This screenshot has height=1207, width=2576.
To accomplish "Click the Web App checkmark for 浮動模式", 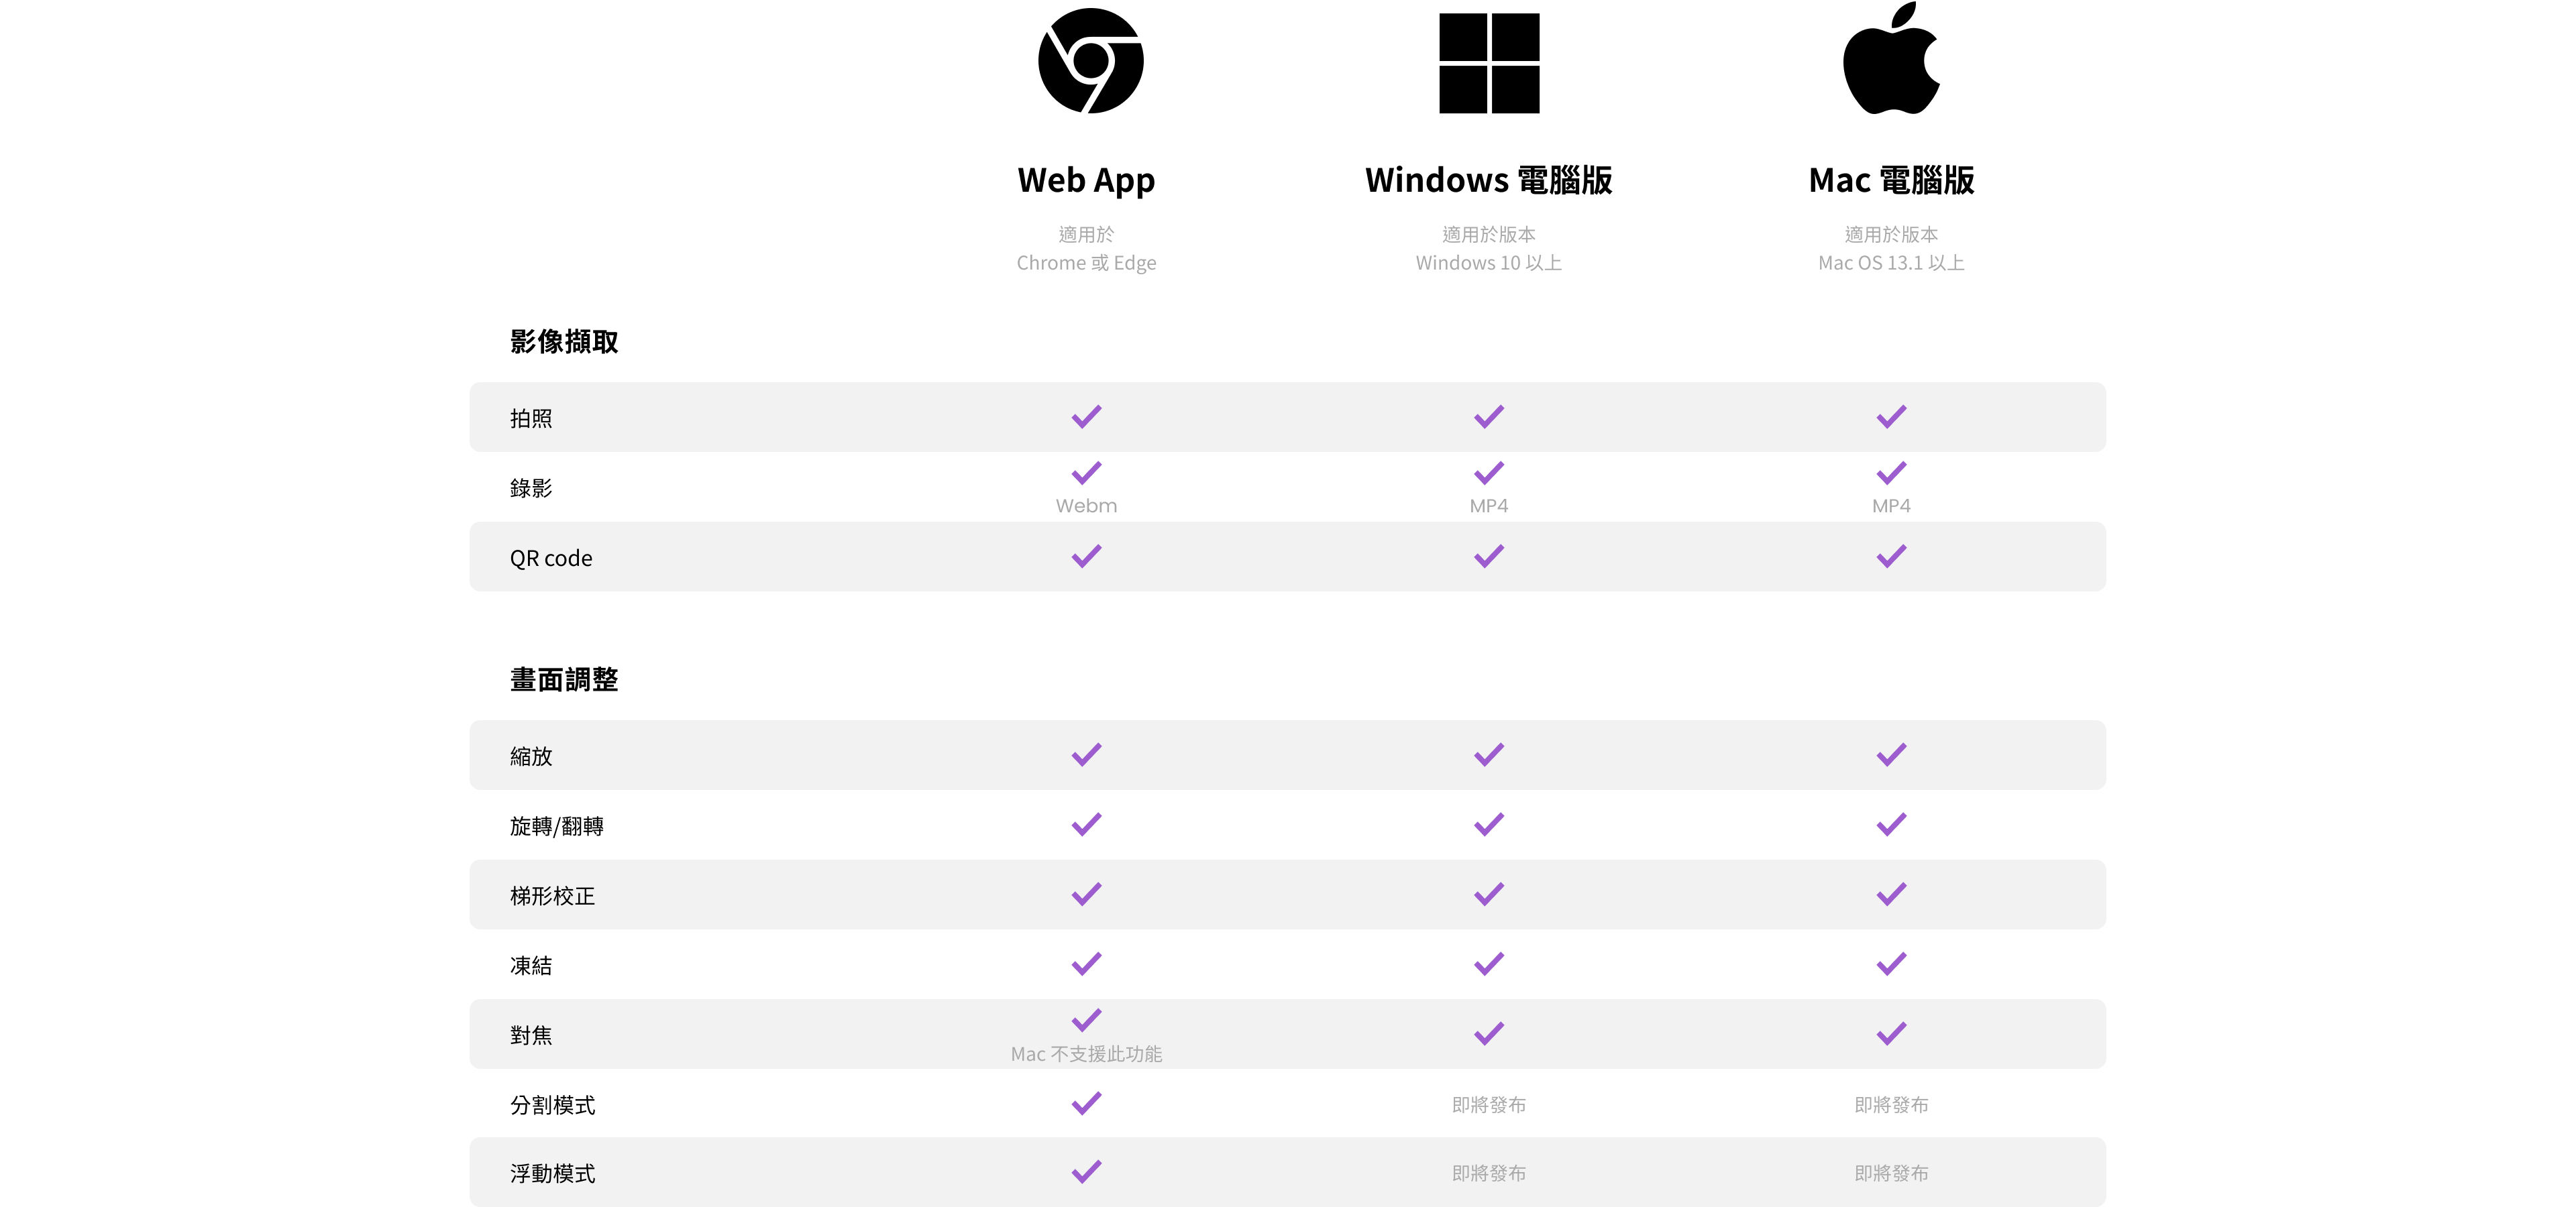I will click(1087, 1171).
